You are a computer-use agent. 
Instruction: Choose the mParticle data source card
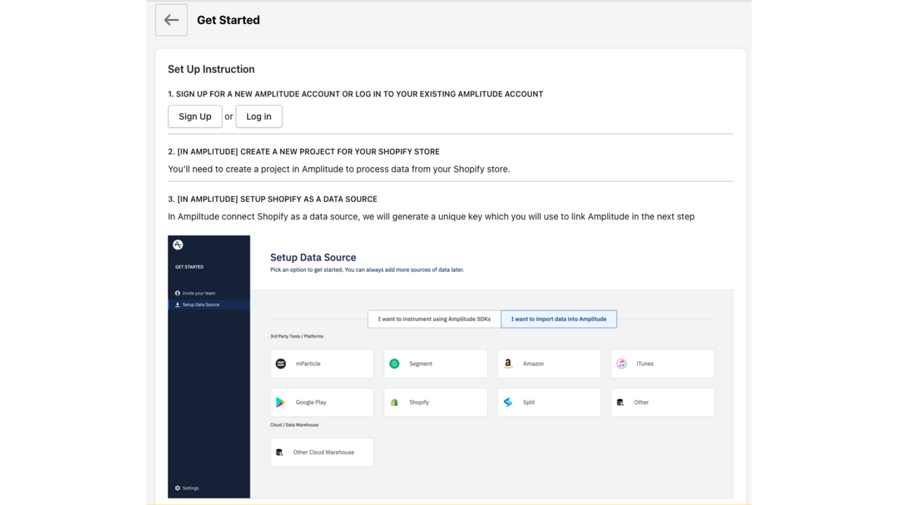click(x=322, y=364)
